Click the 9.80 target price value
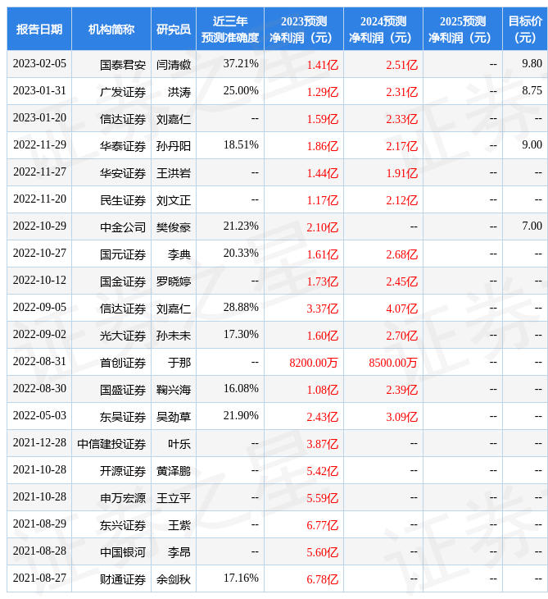 pyautogui.click(x=532, y=64)
